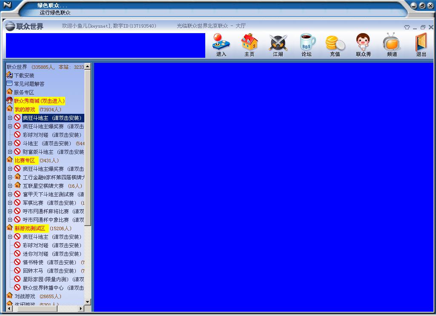The height and width of the screenshot is (316, 436).
Task: Open the 论坛 BBS mug icon
Action: click(x=307, y=42)
